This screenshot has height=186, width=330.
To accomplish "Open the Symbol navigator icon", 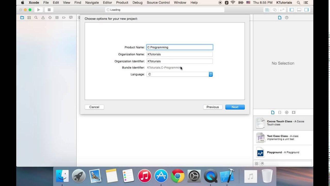I will point(29,18).
